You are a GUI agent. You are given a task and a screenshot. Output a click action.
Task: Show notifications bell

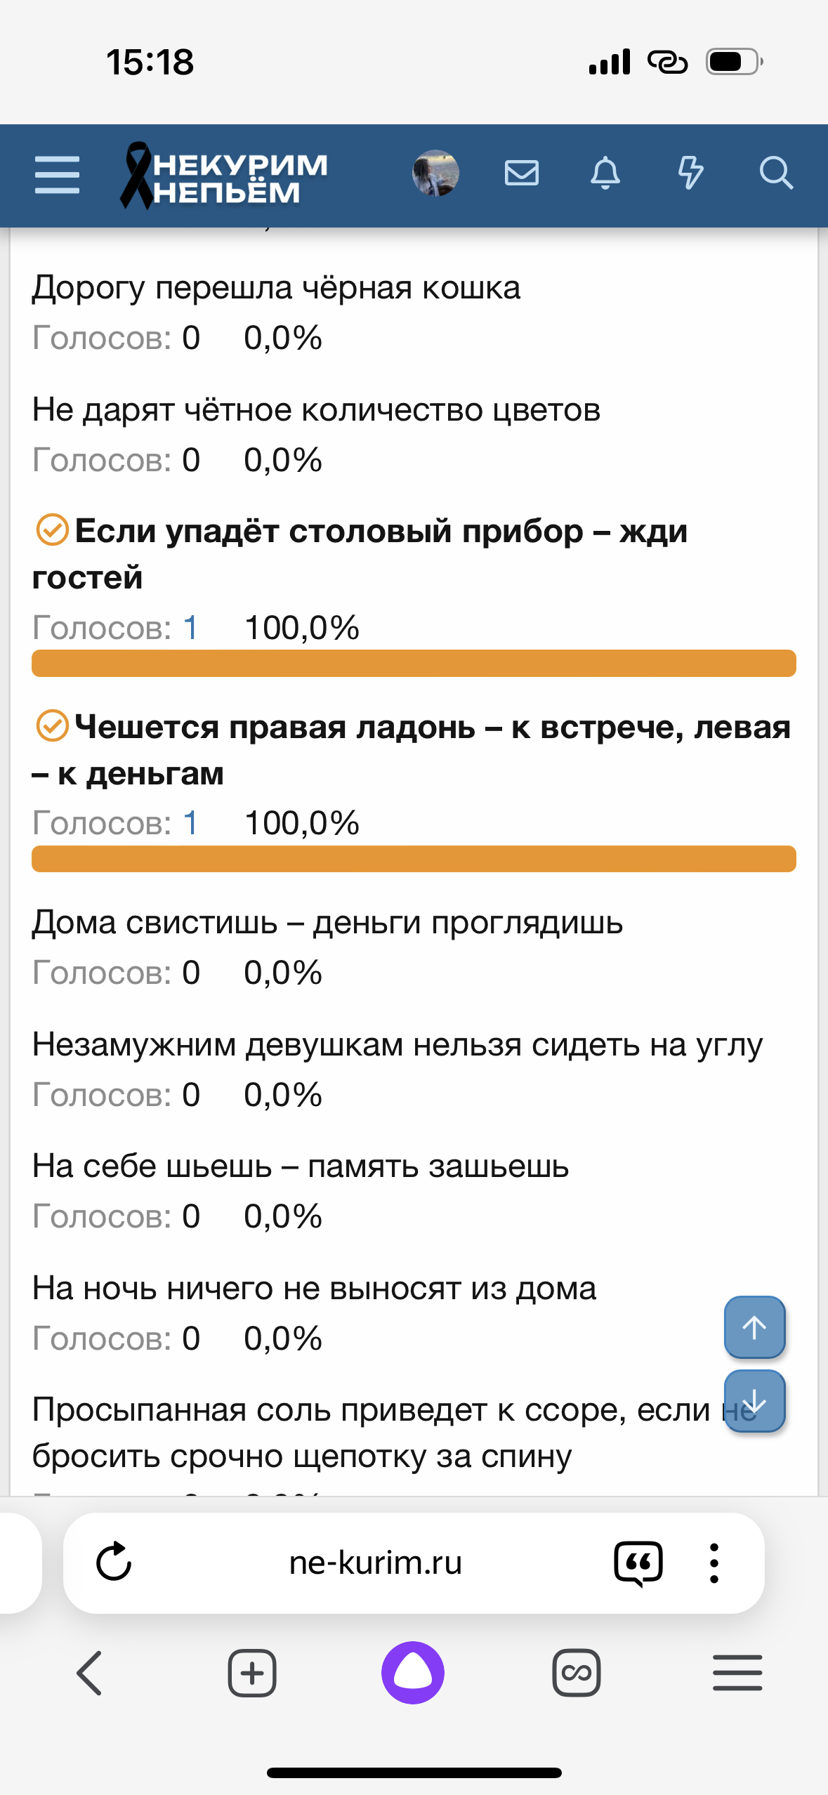(605, 173)
